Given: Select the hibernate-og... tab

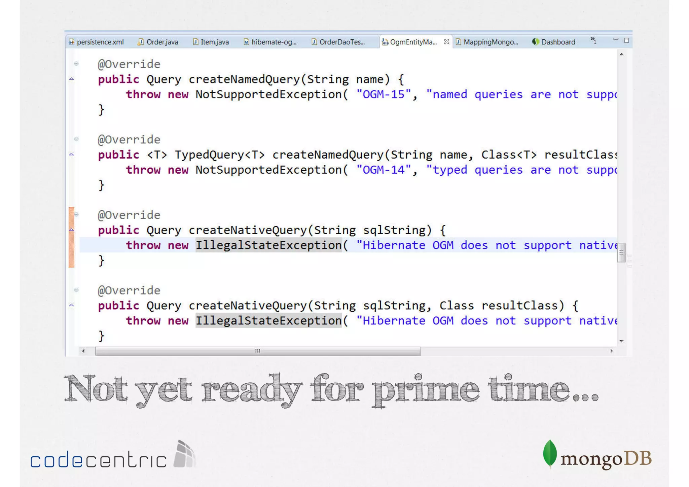Looking at the screenshot, I should click(x=270, y=42).
